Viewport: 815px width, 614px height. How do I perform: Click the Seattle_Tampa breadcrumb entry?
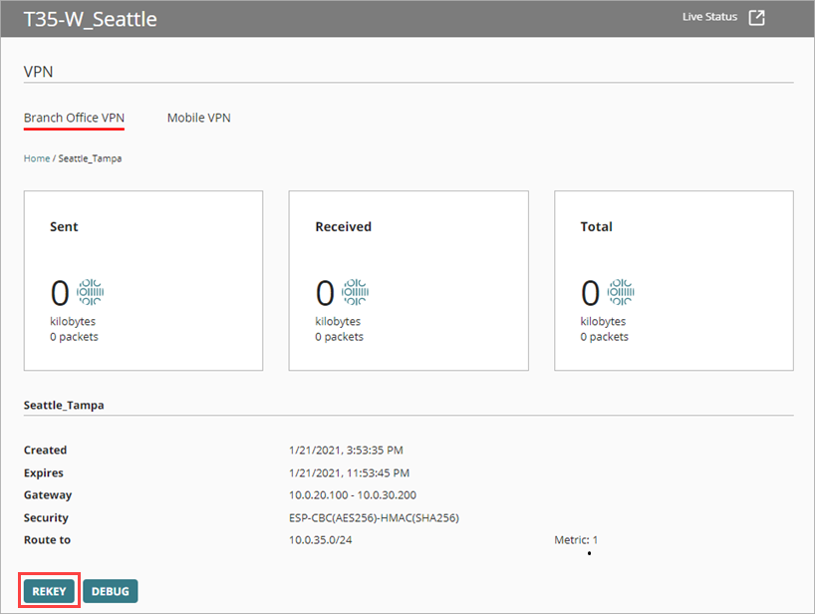tap(90, 158)
